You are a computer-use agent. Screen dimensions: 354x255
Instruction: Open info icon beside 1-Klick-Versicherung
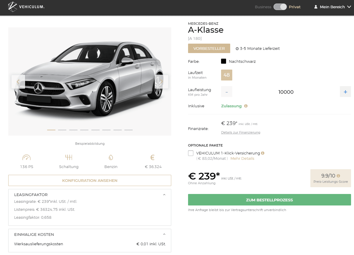263,153
